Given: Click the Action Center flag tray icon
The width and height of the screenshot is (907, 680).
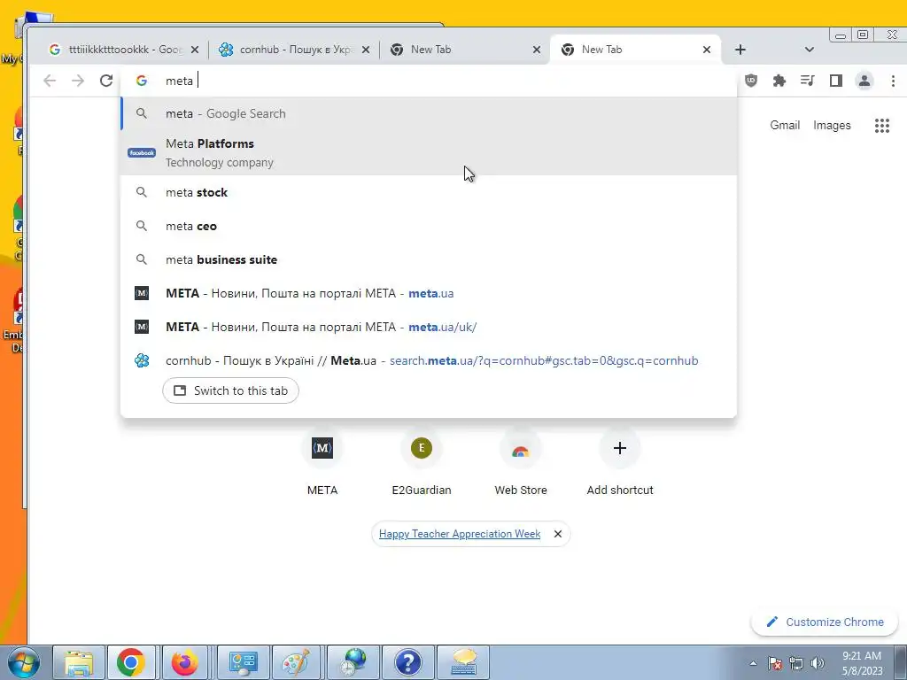Looking at the screenshot, I should pyautogui.click(x=774, y=663).
